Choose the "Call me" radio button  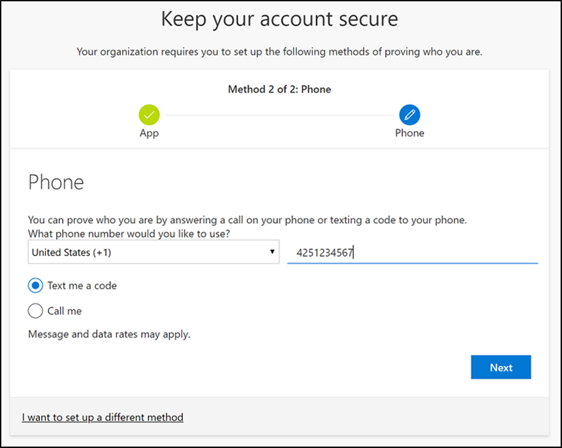pyautogui.click(x=36, y=311)
